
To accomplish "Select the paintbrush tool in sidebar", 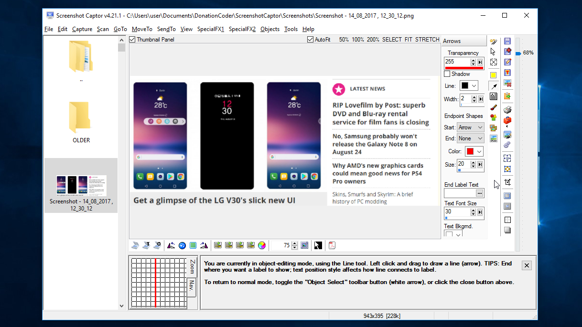I will [x=493, y=107].
